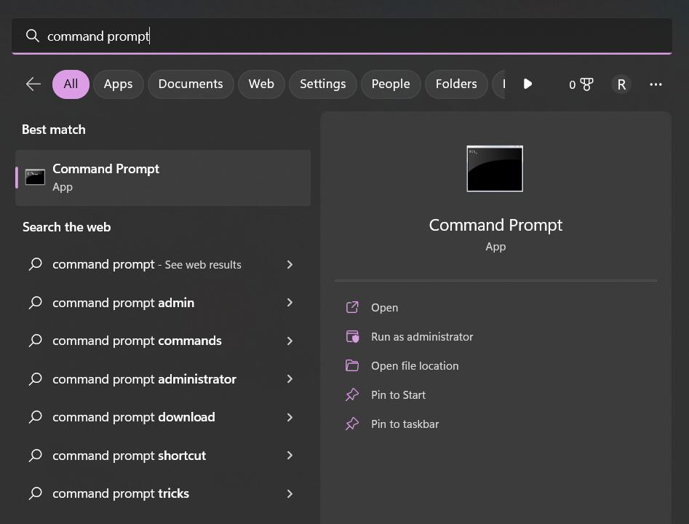Switch to the Apps filter tab
Screen dimensions: 689x524
118,84
